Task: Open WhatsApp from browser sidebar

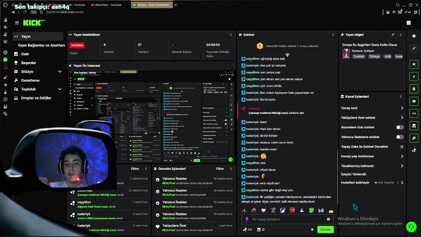Action: point(5,60)
